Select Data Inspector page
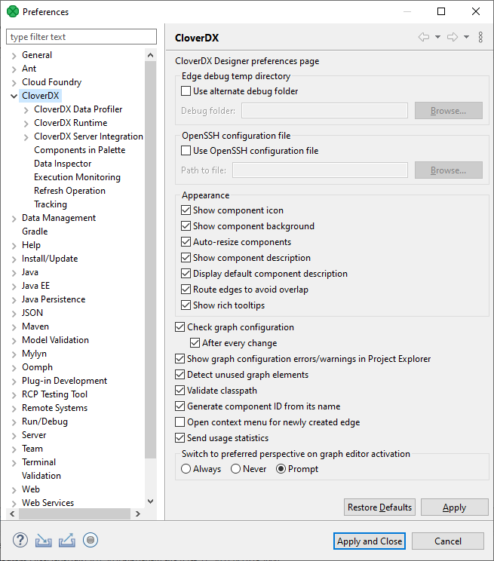The height and width of the screenshot is (561, 494). point(63,164)
